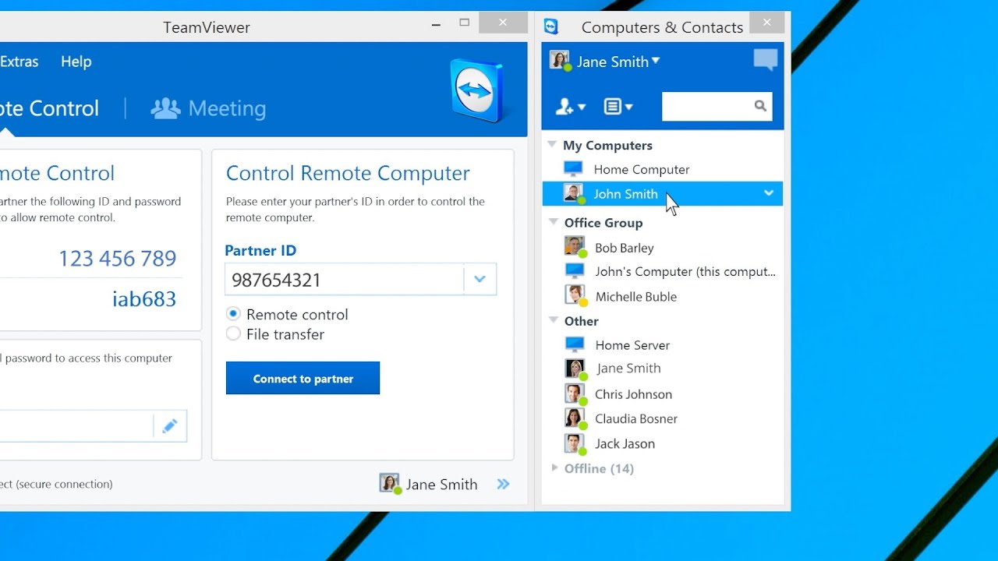
Task: Open John Smith's chevron dropdown menu
Action: [769, 193]
